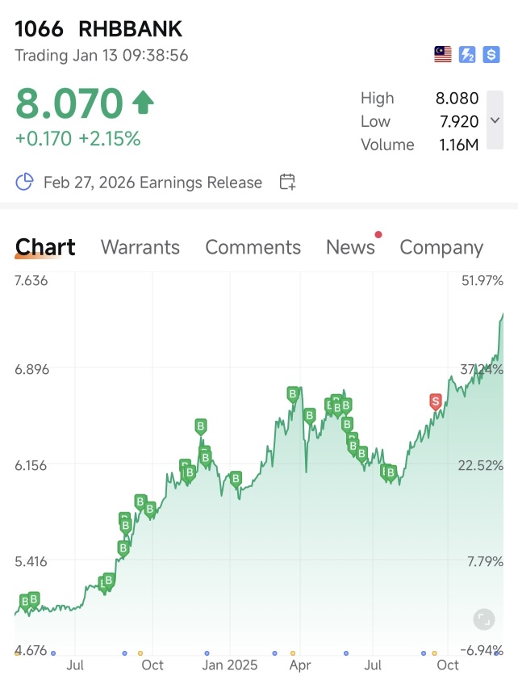Open the Comments tab
This screenshot has height=680, width=518.
tap(253, 247)
